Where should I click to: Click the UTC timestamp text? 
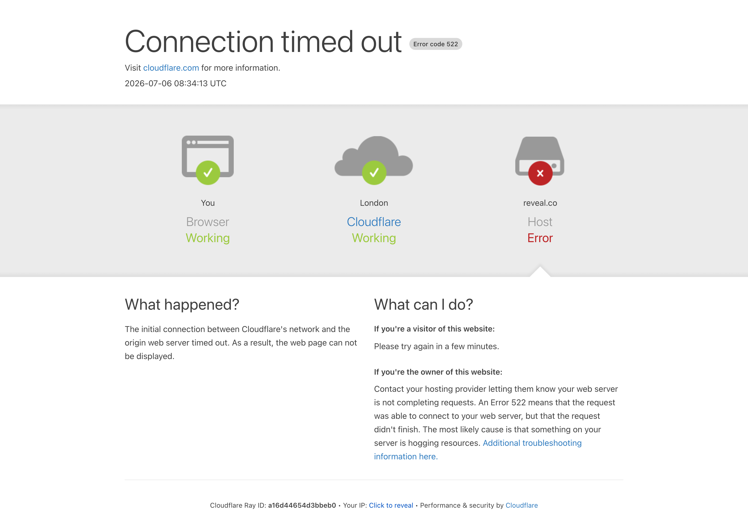(x=176, y=84)
